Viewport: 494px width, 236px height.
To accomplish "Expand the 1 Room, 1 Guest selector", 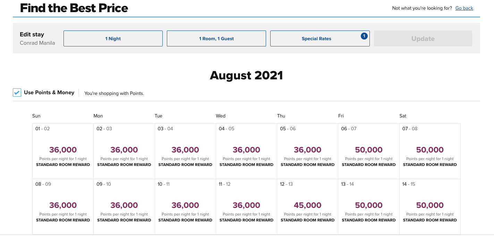I will point(216,38).
